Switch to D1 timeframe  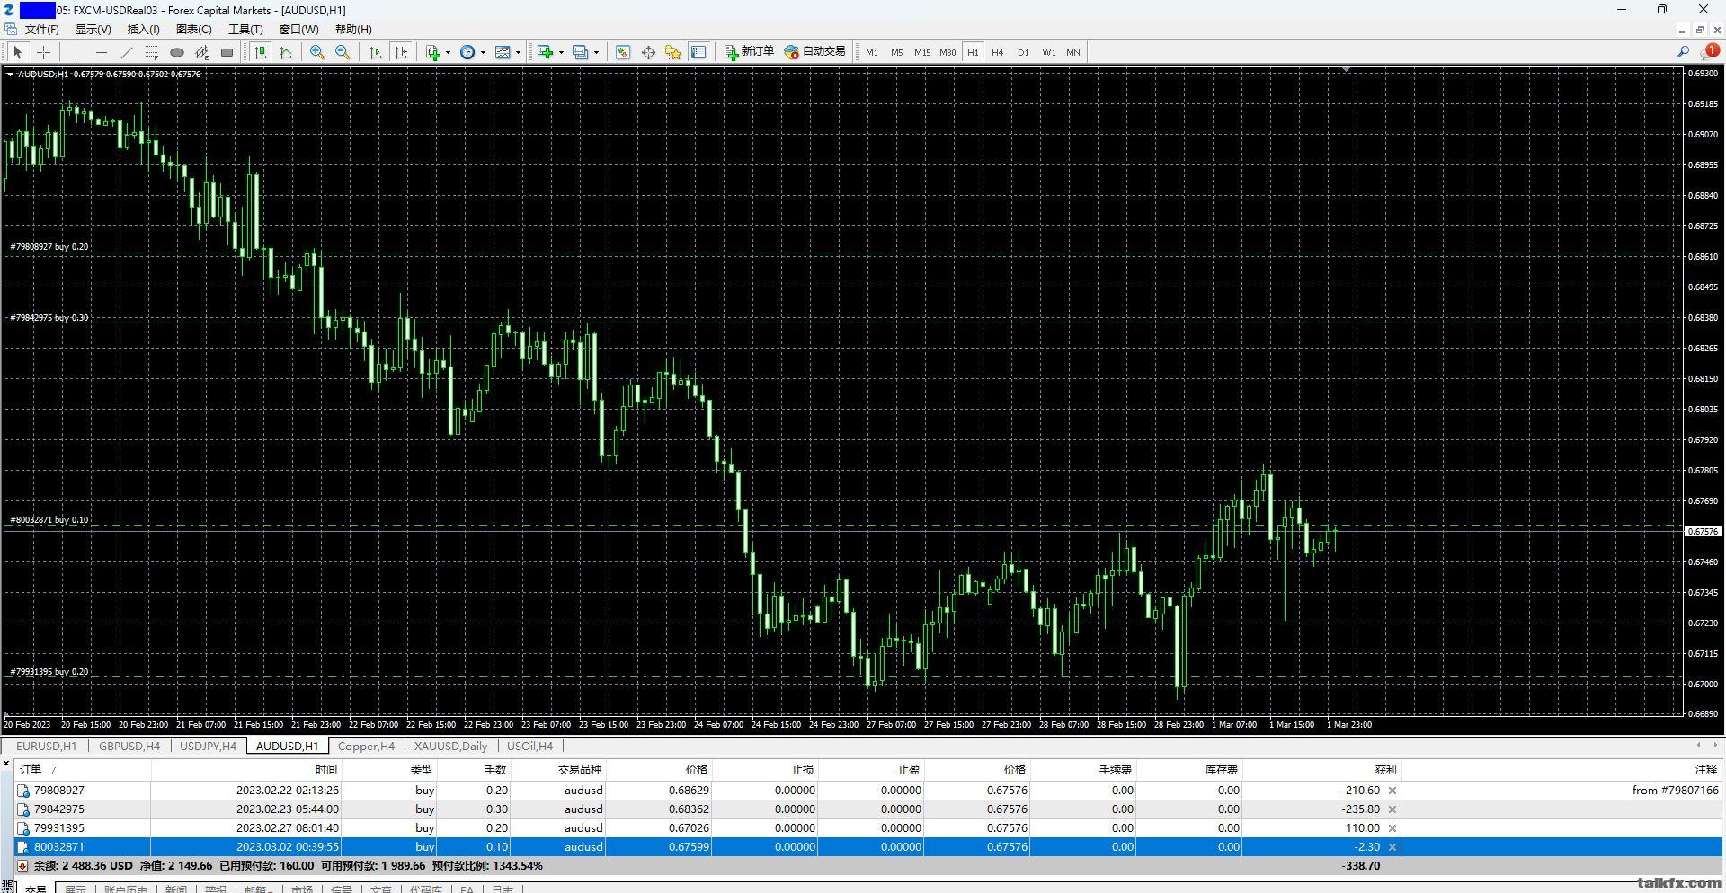point(1023,52)
